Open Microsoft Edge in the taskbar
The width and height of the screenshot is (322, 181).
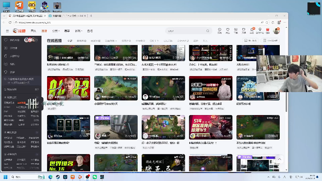click(50, 177)
